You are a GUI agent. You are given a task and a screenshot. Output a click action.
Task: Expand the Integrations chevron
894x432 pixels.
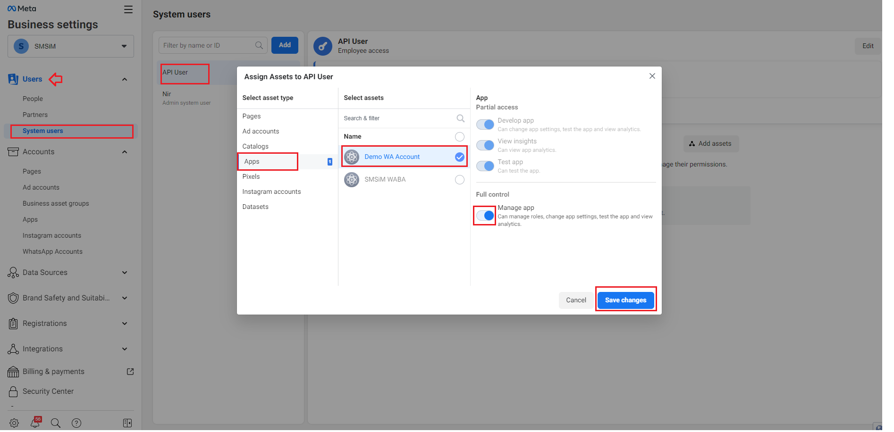125,349
